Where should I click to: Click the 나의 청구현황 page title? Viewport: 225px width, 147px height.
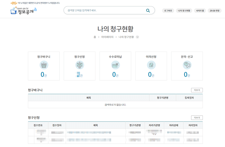pos(115,29)
